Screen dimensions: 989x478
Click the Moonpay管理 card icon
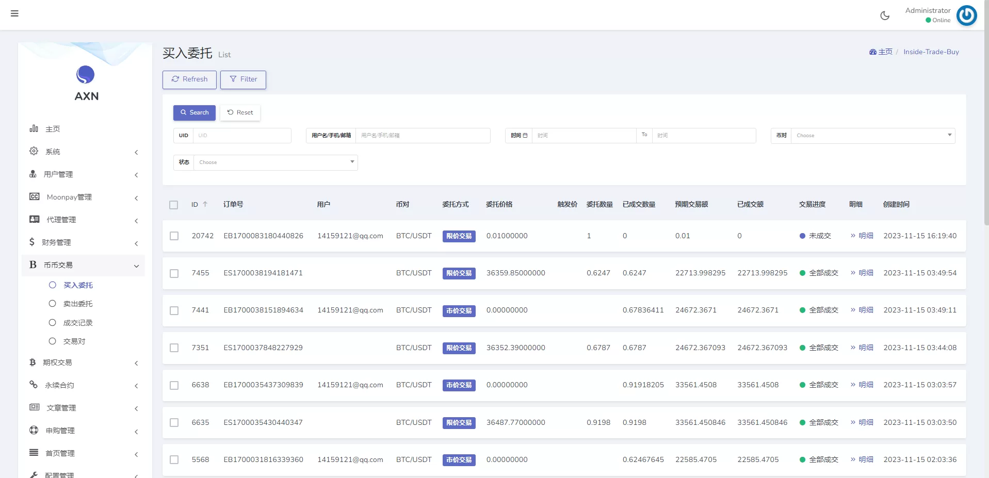tap(35, 196)
